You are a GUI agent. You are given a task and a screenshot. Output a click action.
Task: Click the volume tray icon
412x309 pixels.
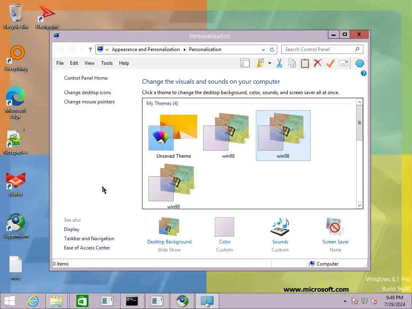click(374, 301)
